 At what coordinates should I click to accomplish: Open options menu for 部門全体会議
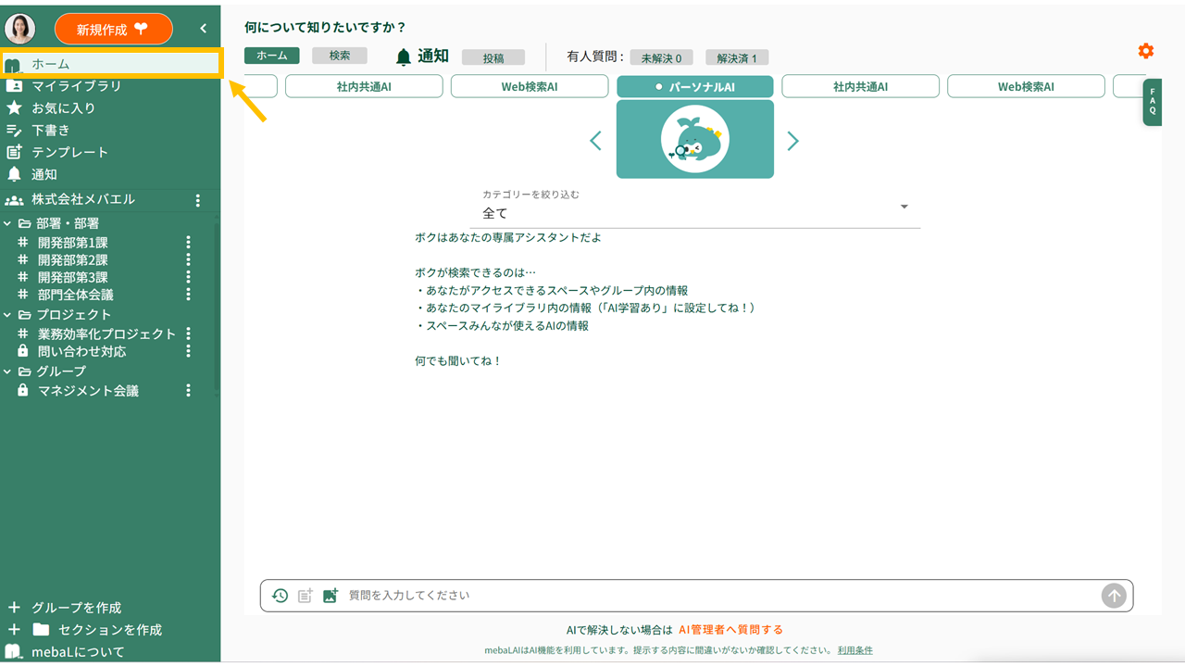click(188, 295)
